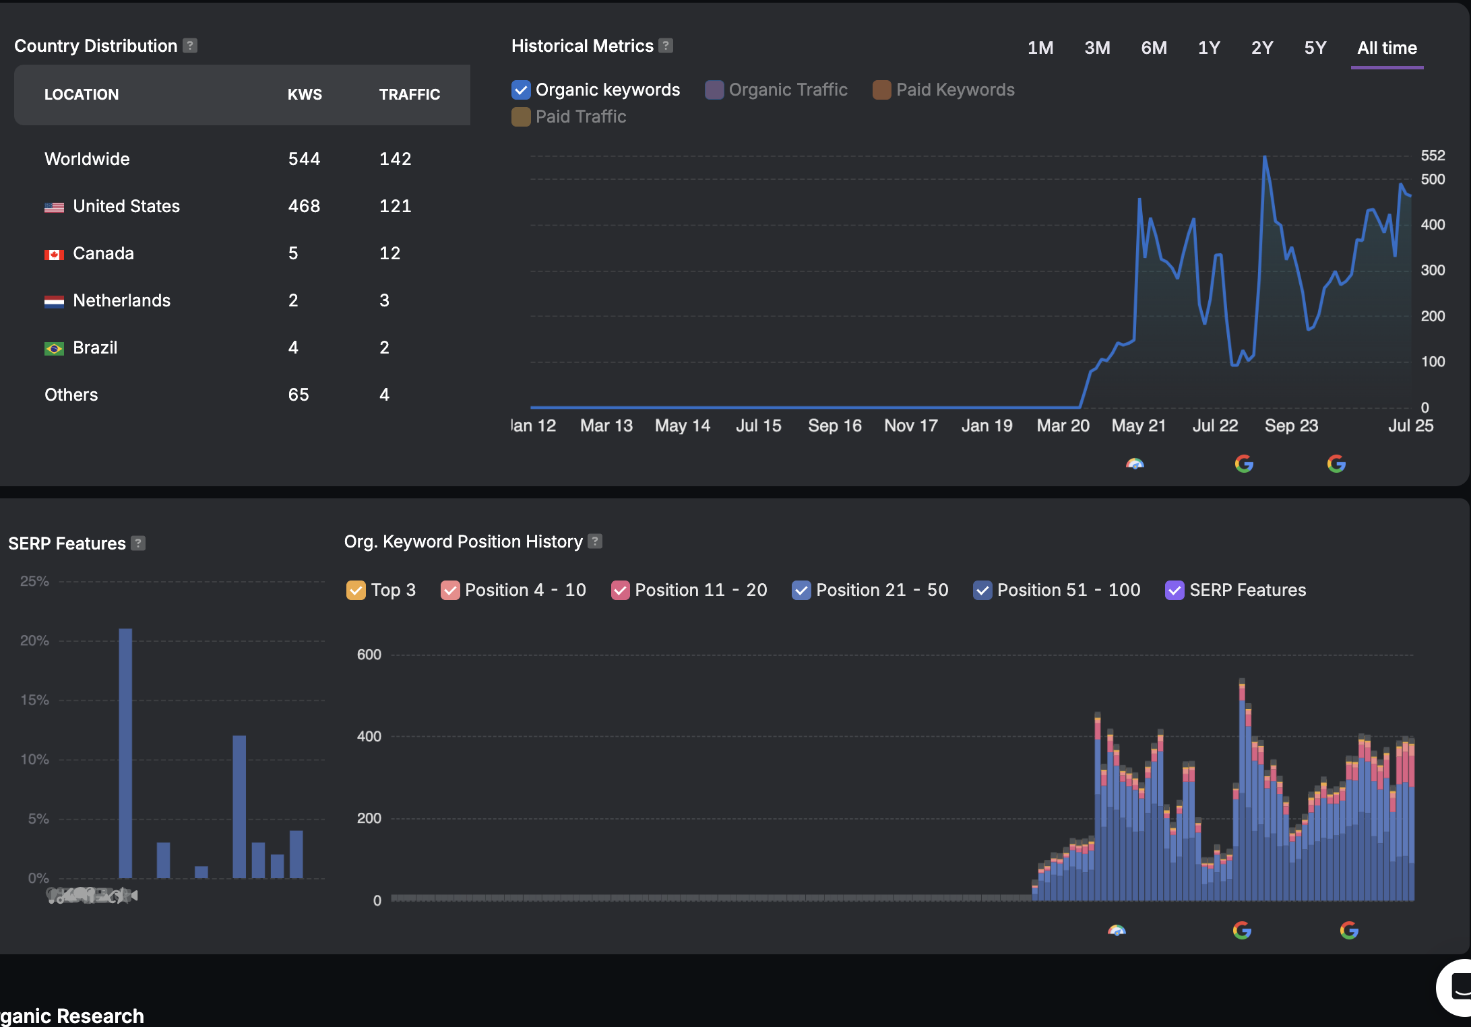Sort table by TRAFFIC column header
1471x1027 pixels.
[x=410, y=94]
